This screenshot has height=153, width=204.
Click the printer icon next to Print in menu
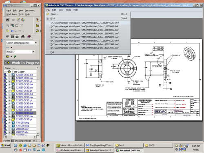coord(48,18)
